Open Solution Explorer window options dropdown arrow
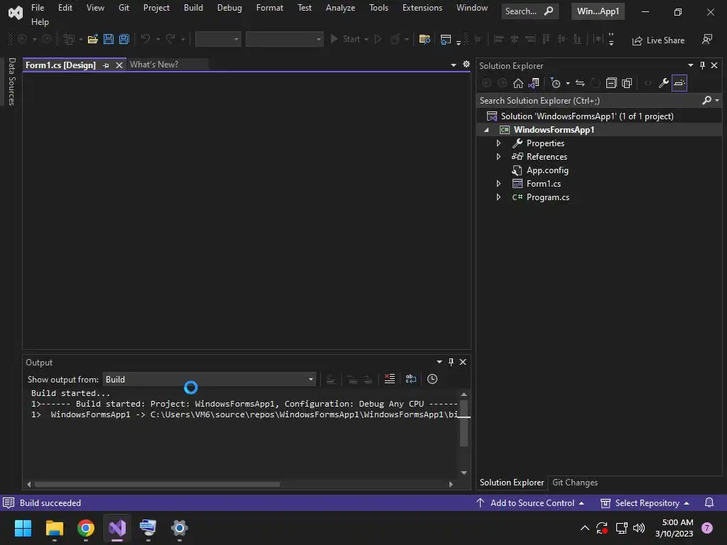727x545 pixels. [690, 65]
